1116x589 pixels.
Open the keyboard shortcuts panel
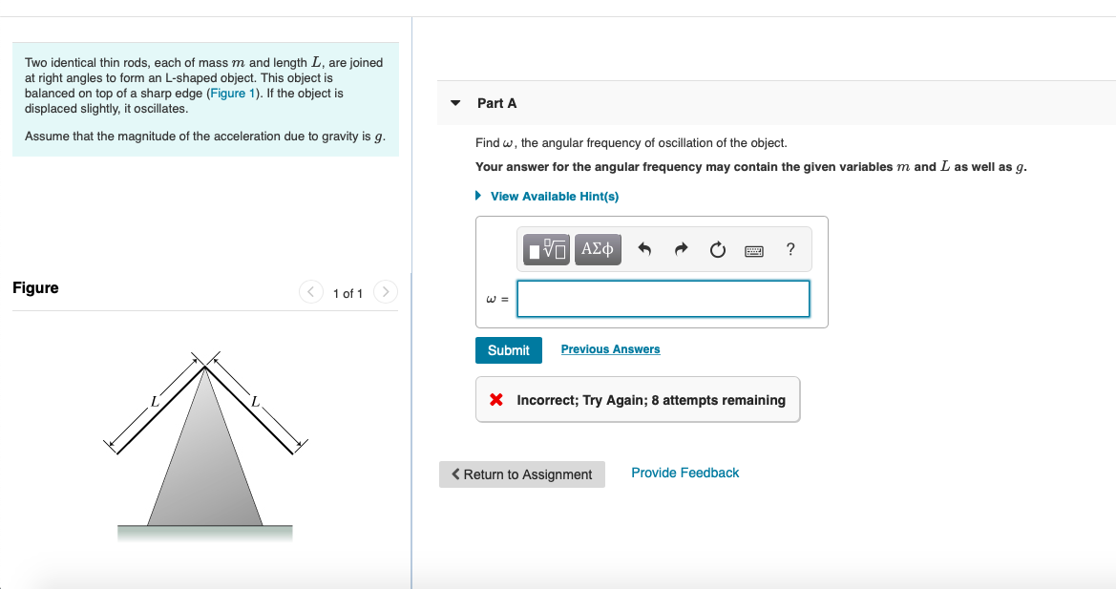753,250
